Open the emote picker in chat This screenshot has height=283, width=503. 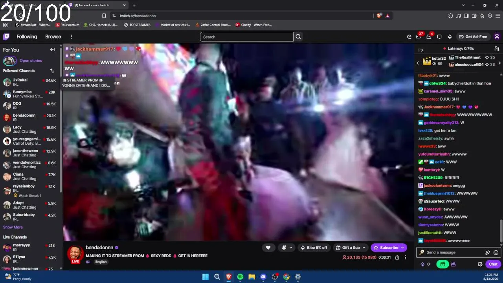496,253
